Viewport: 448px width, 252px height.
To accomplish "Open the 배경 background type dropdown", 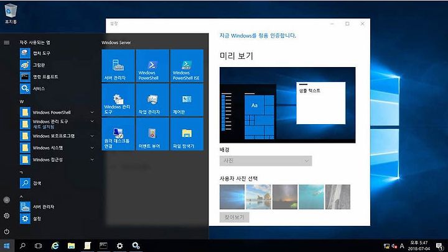I will [x=266, y=161].
